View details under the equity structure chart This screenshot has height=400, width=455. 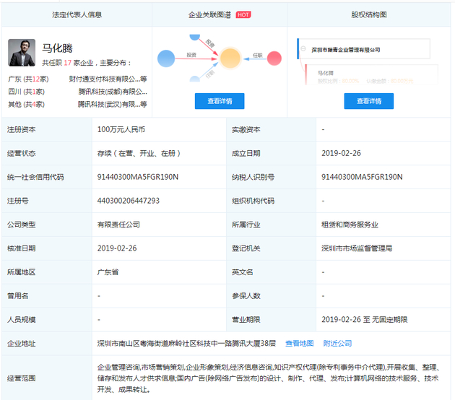[x=368, y=101]
